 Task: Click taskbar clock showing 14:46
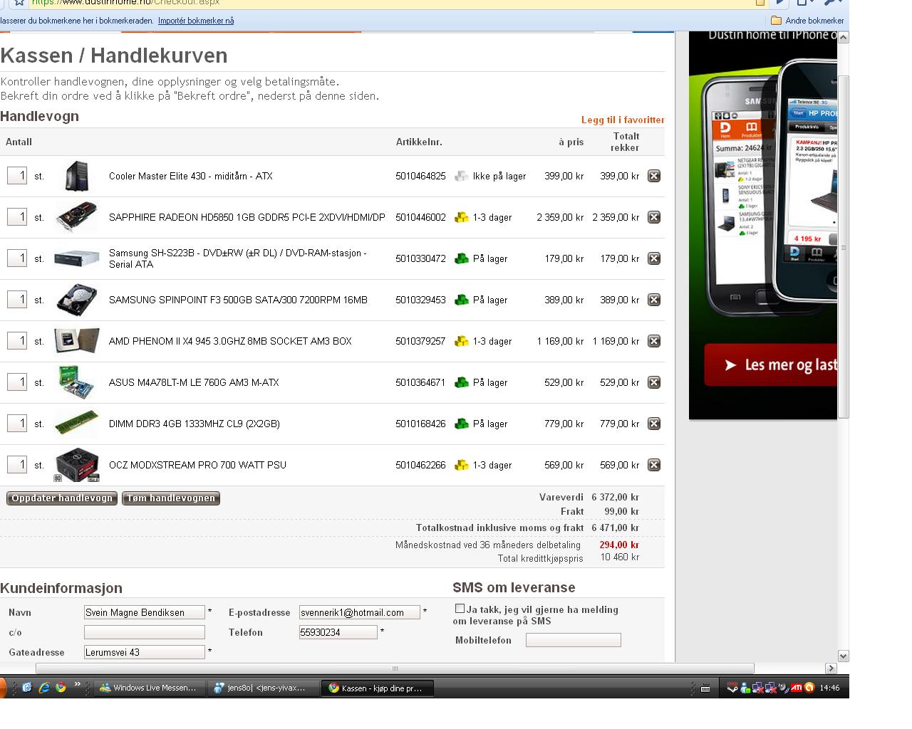point(829,688)
